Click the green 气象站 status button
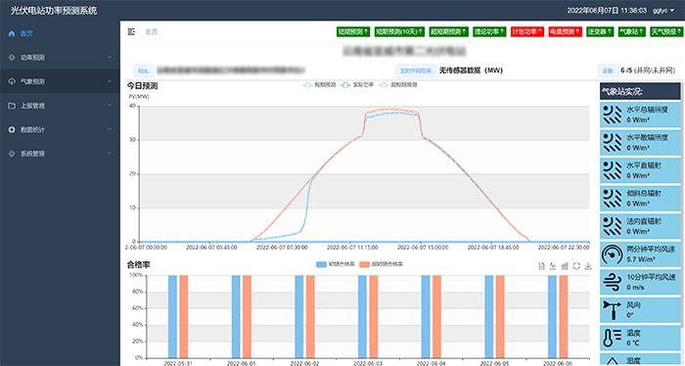 click(632, 31)
